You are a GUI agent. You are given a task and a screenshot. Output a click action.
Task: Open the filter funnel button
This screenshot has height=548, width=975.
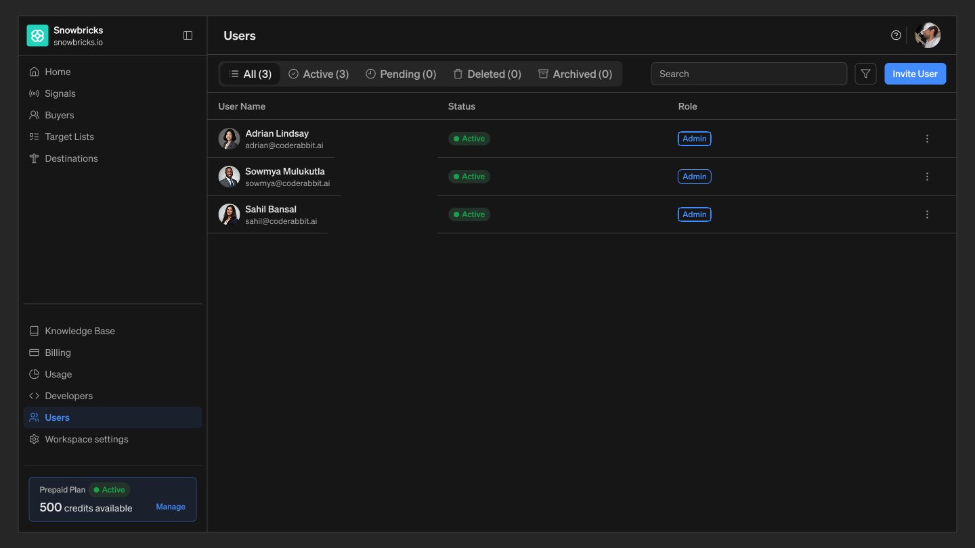click(x=865, y=74)
